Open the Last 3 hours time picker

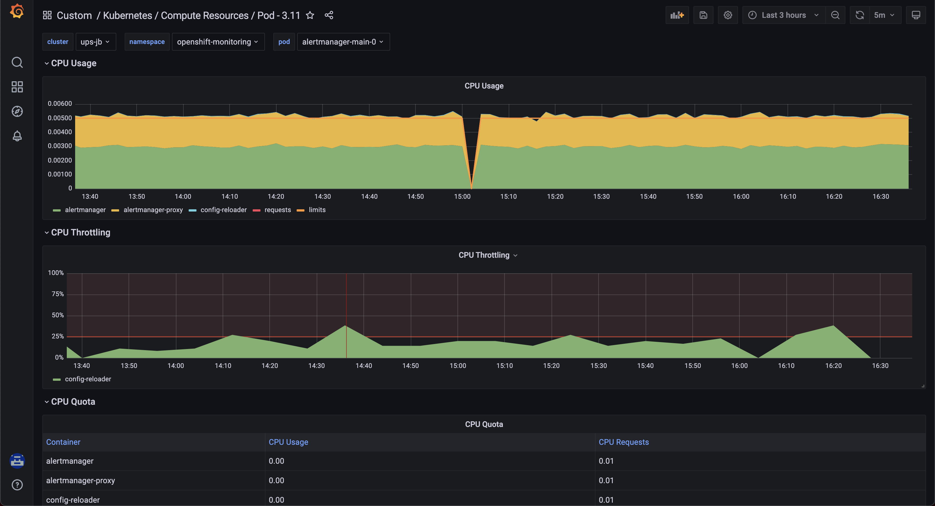tap(783, 15)
